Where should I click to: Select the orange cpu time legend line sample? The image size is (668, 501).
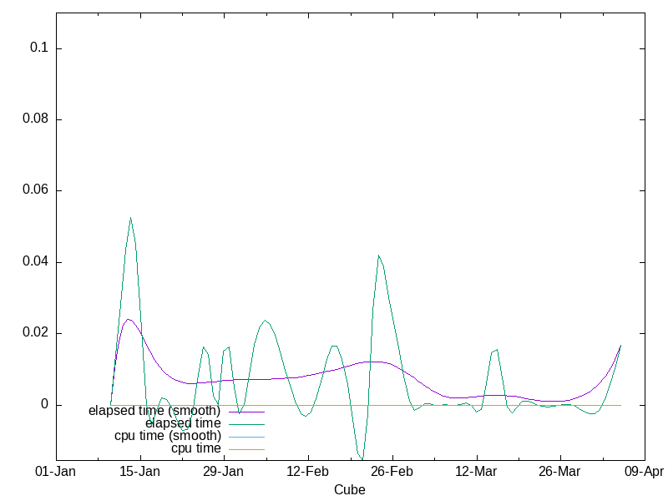245,449
